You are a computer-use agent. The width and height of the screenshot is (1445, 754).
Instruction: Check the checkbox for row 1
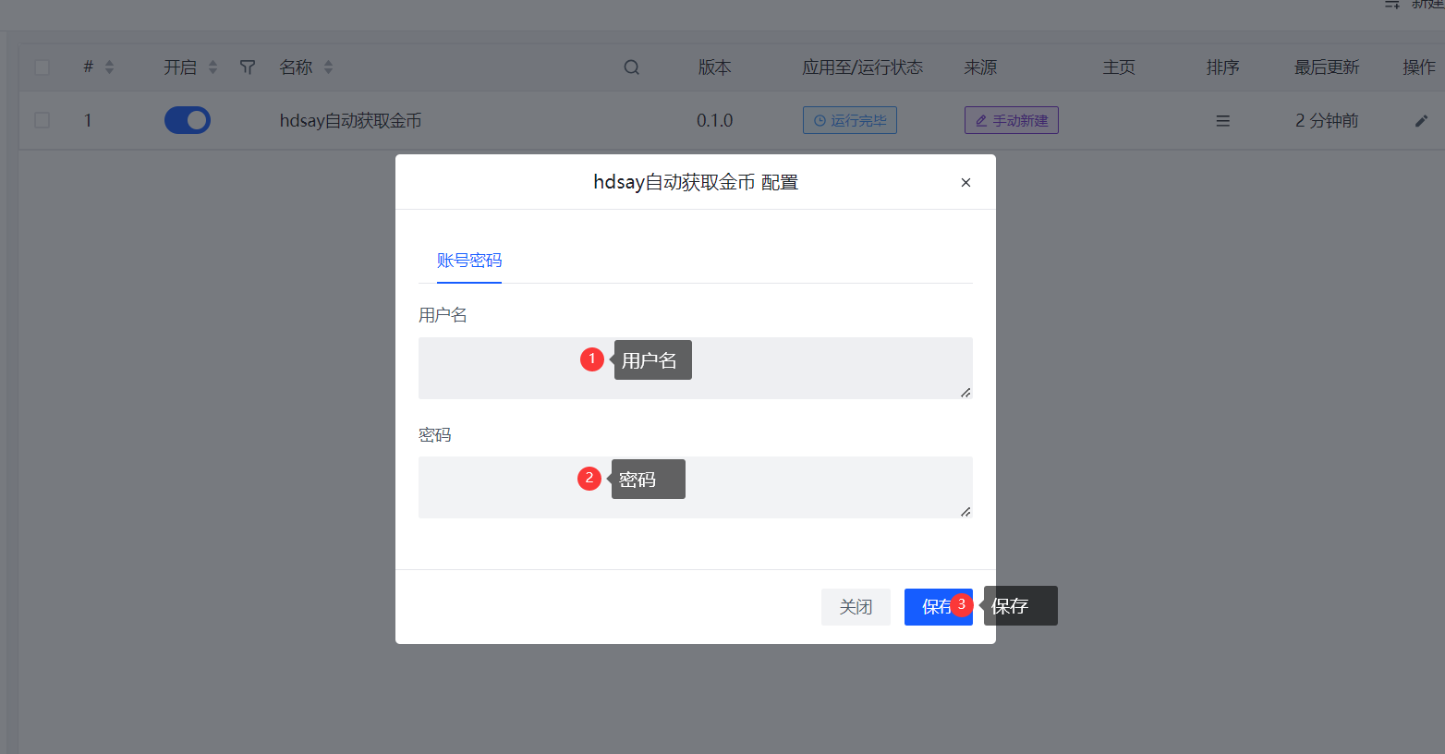coord(42,120)
